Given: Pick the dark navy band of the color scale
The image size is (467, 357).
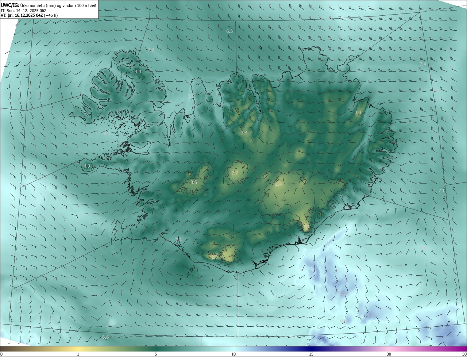Looking at the screenshot, I should point(311,349).
